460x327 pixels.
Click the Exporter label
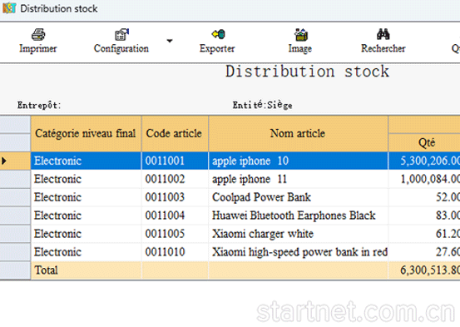coord(217,49)
